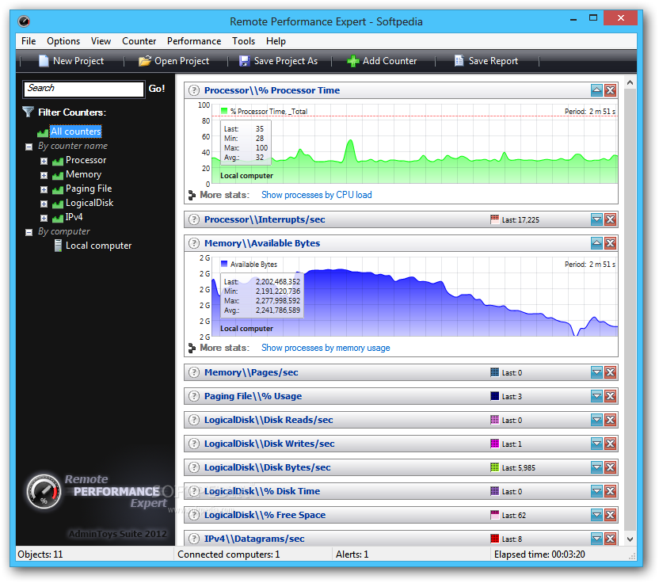Viewport: 659px width, 583px height.
Task: Expand the Memory tree node
Action: pos(44,175)
